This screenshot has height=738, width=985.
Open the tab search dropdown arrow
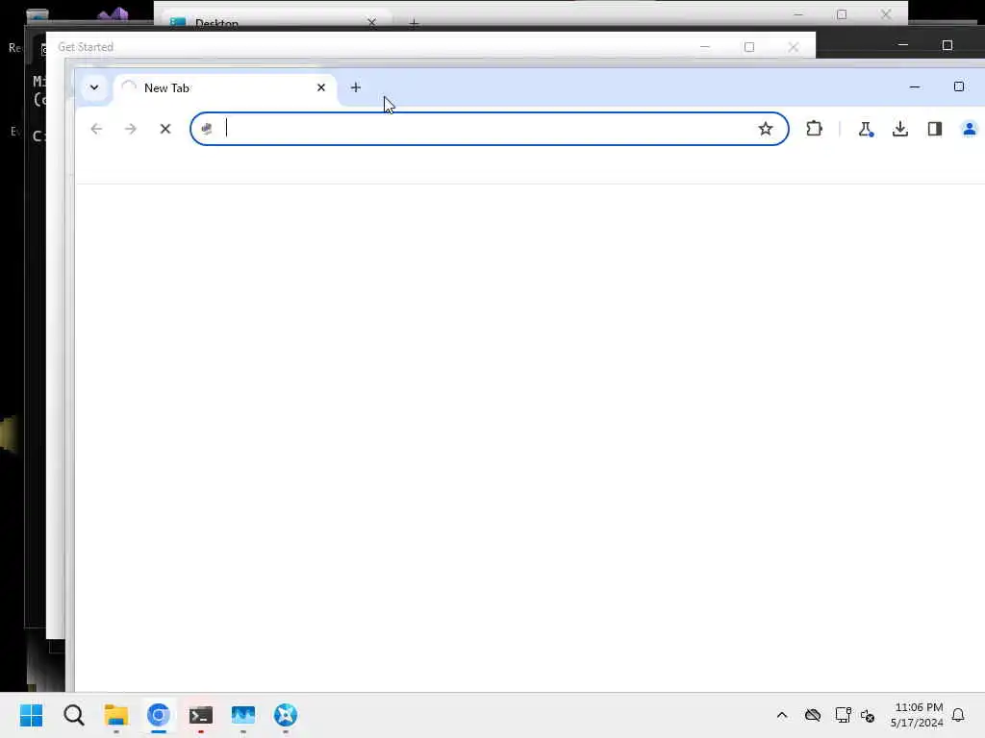click(x=94, y=87)
